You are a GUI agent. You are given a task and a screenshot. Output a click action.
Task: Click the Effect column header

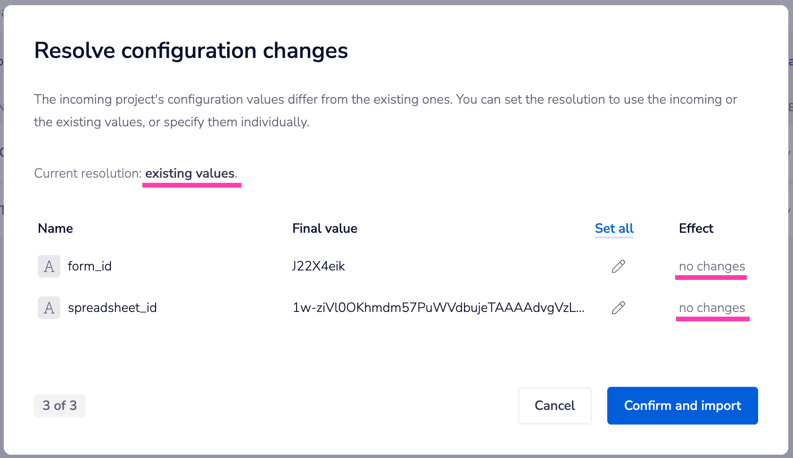[x=696, y=229]
